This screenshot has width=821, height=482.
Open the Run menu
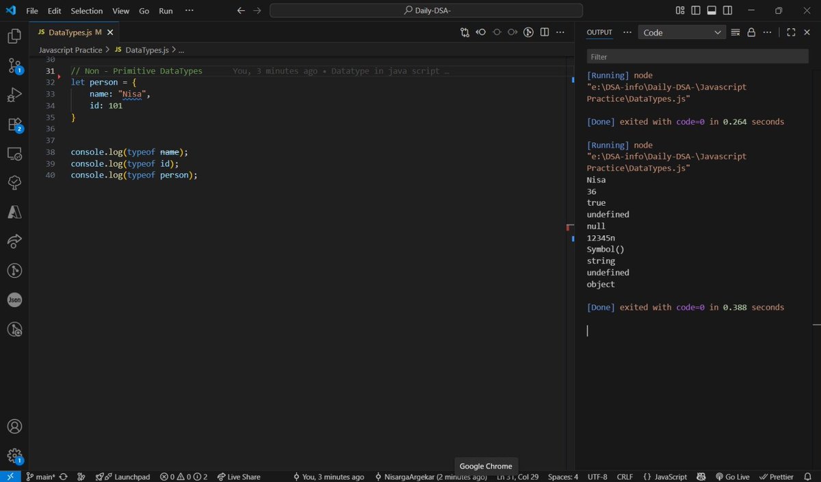[166, 11]
